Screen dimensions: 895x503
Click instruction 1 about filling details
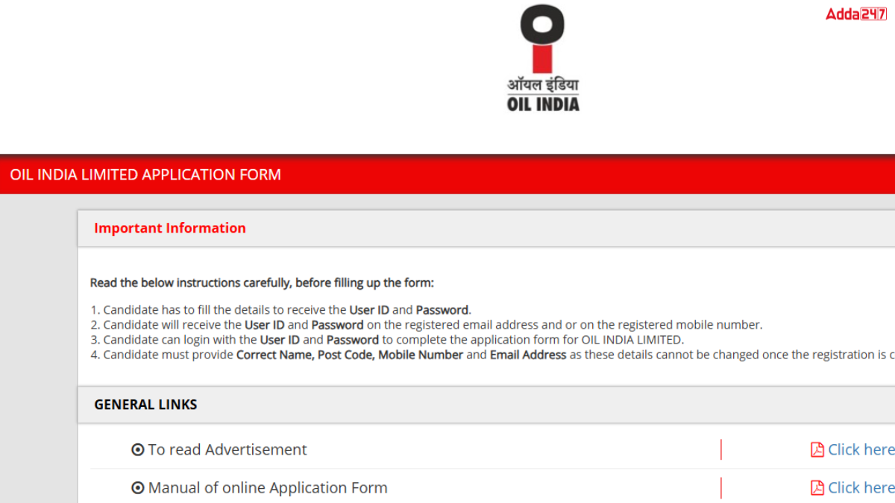(x=280, y=310)
